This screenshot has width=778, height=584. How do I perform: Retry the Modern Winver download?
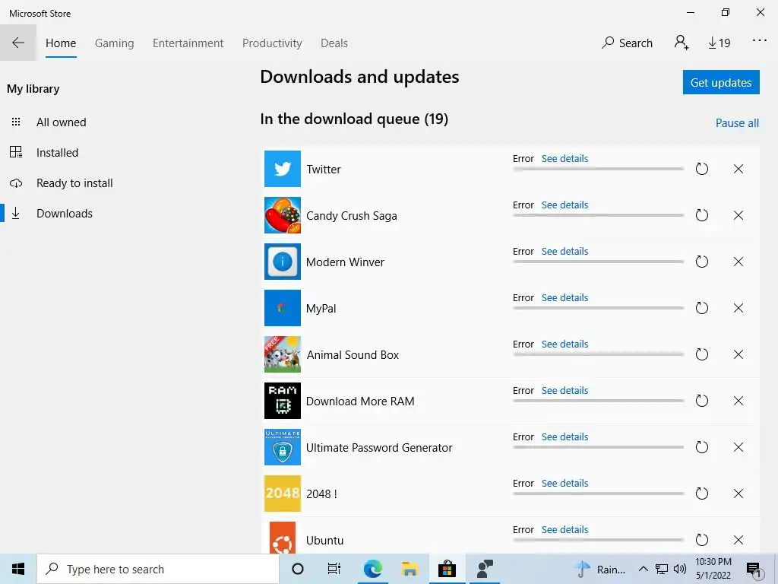tap(701, 262)
